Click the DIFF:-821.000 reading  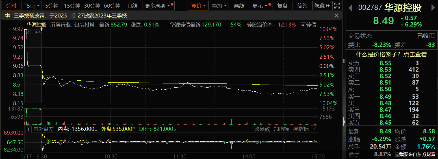pyautogui.click(x=158, y=129)
